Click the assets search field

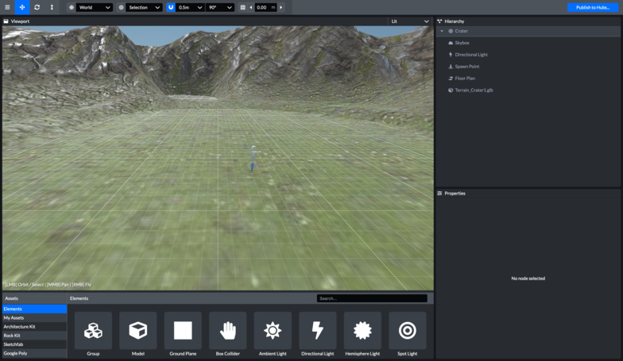point(371,298)
